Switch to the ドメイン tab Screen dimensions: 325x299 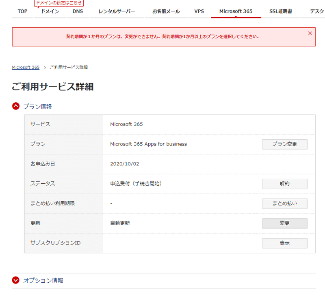(50, 11)
